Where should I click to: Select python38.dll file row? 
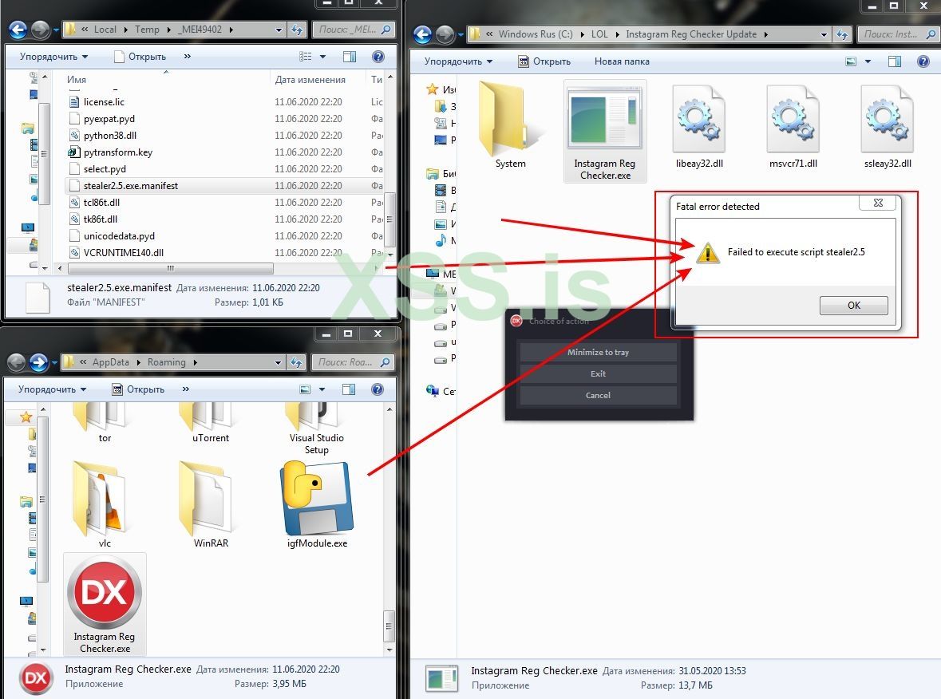[x=225, y=136]
